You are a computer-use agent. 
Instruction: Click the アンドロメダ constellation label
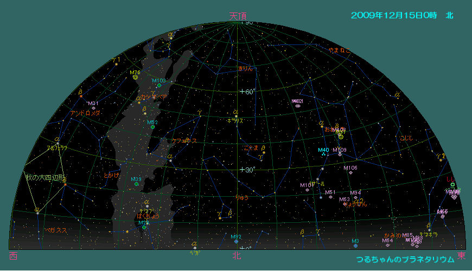point(85,113)
